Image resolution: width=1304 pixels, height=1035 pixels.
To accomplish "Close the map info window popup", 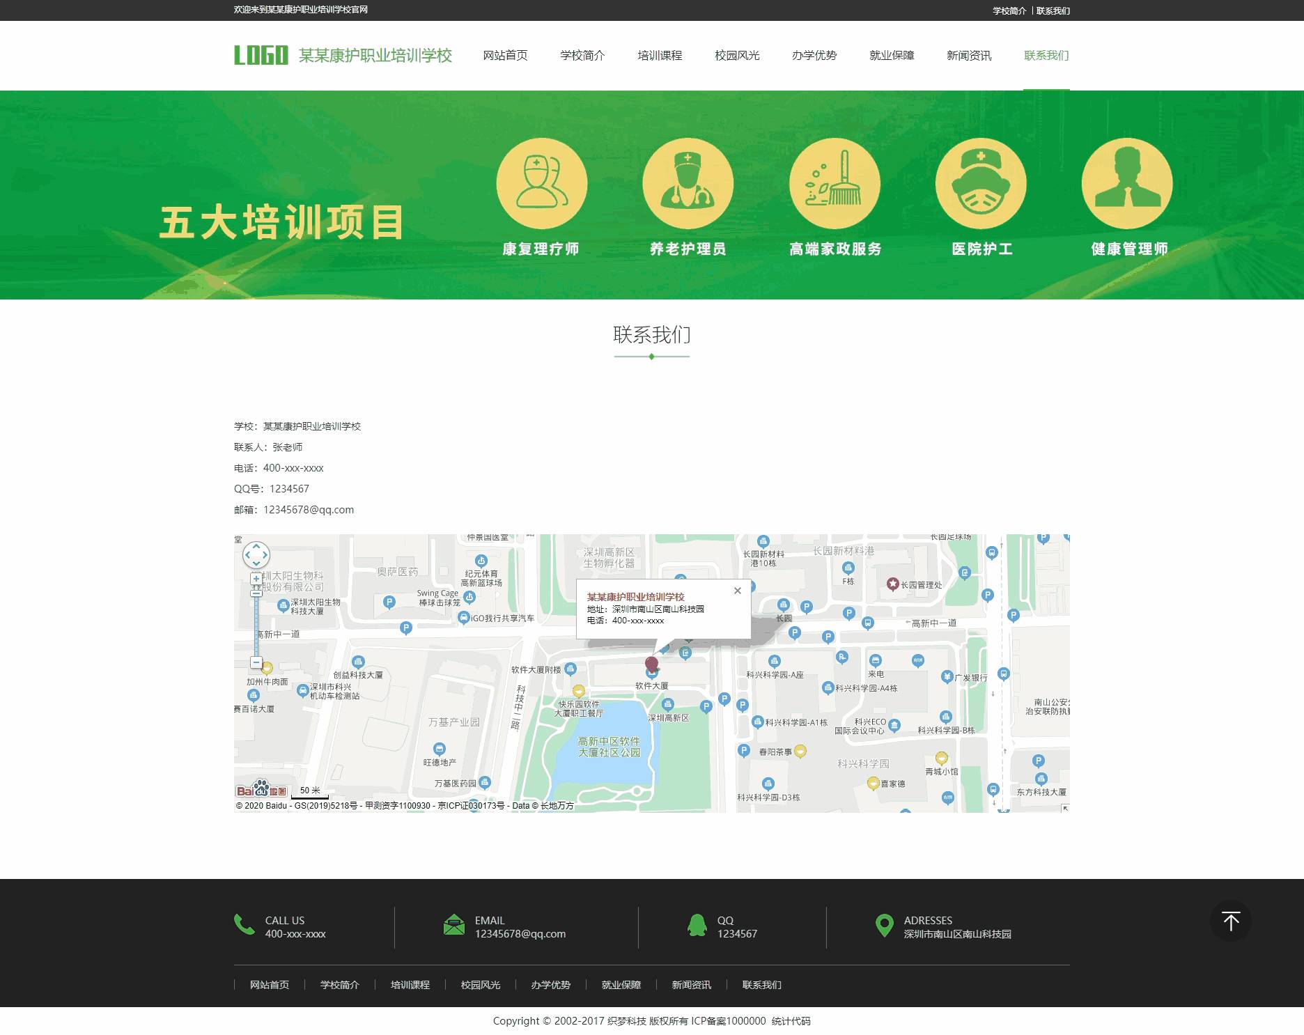I will click(737, 591).
